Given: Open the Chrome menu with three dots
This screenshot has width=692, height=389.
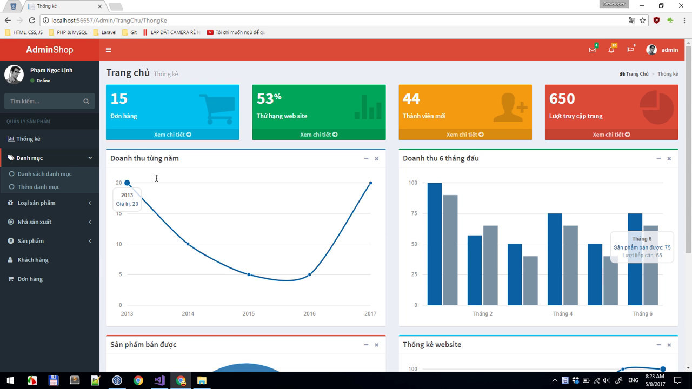Looking at the screenshot, I should (x=684, y=20).
